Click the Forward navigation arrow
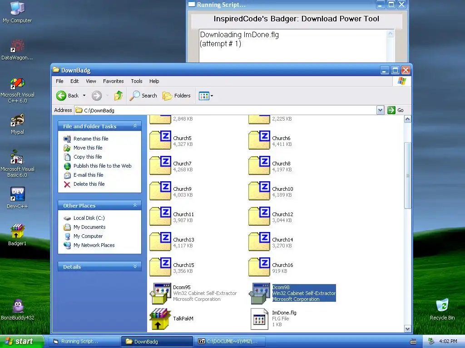The height and width of the screenshot is (348, 465). (x=97, y=96)
